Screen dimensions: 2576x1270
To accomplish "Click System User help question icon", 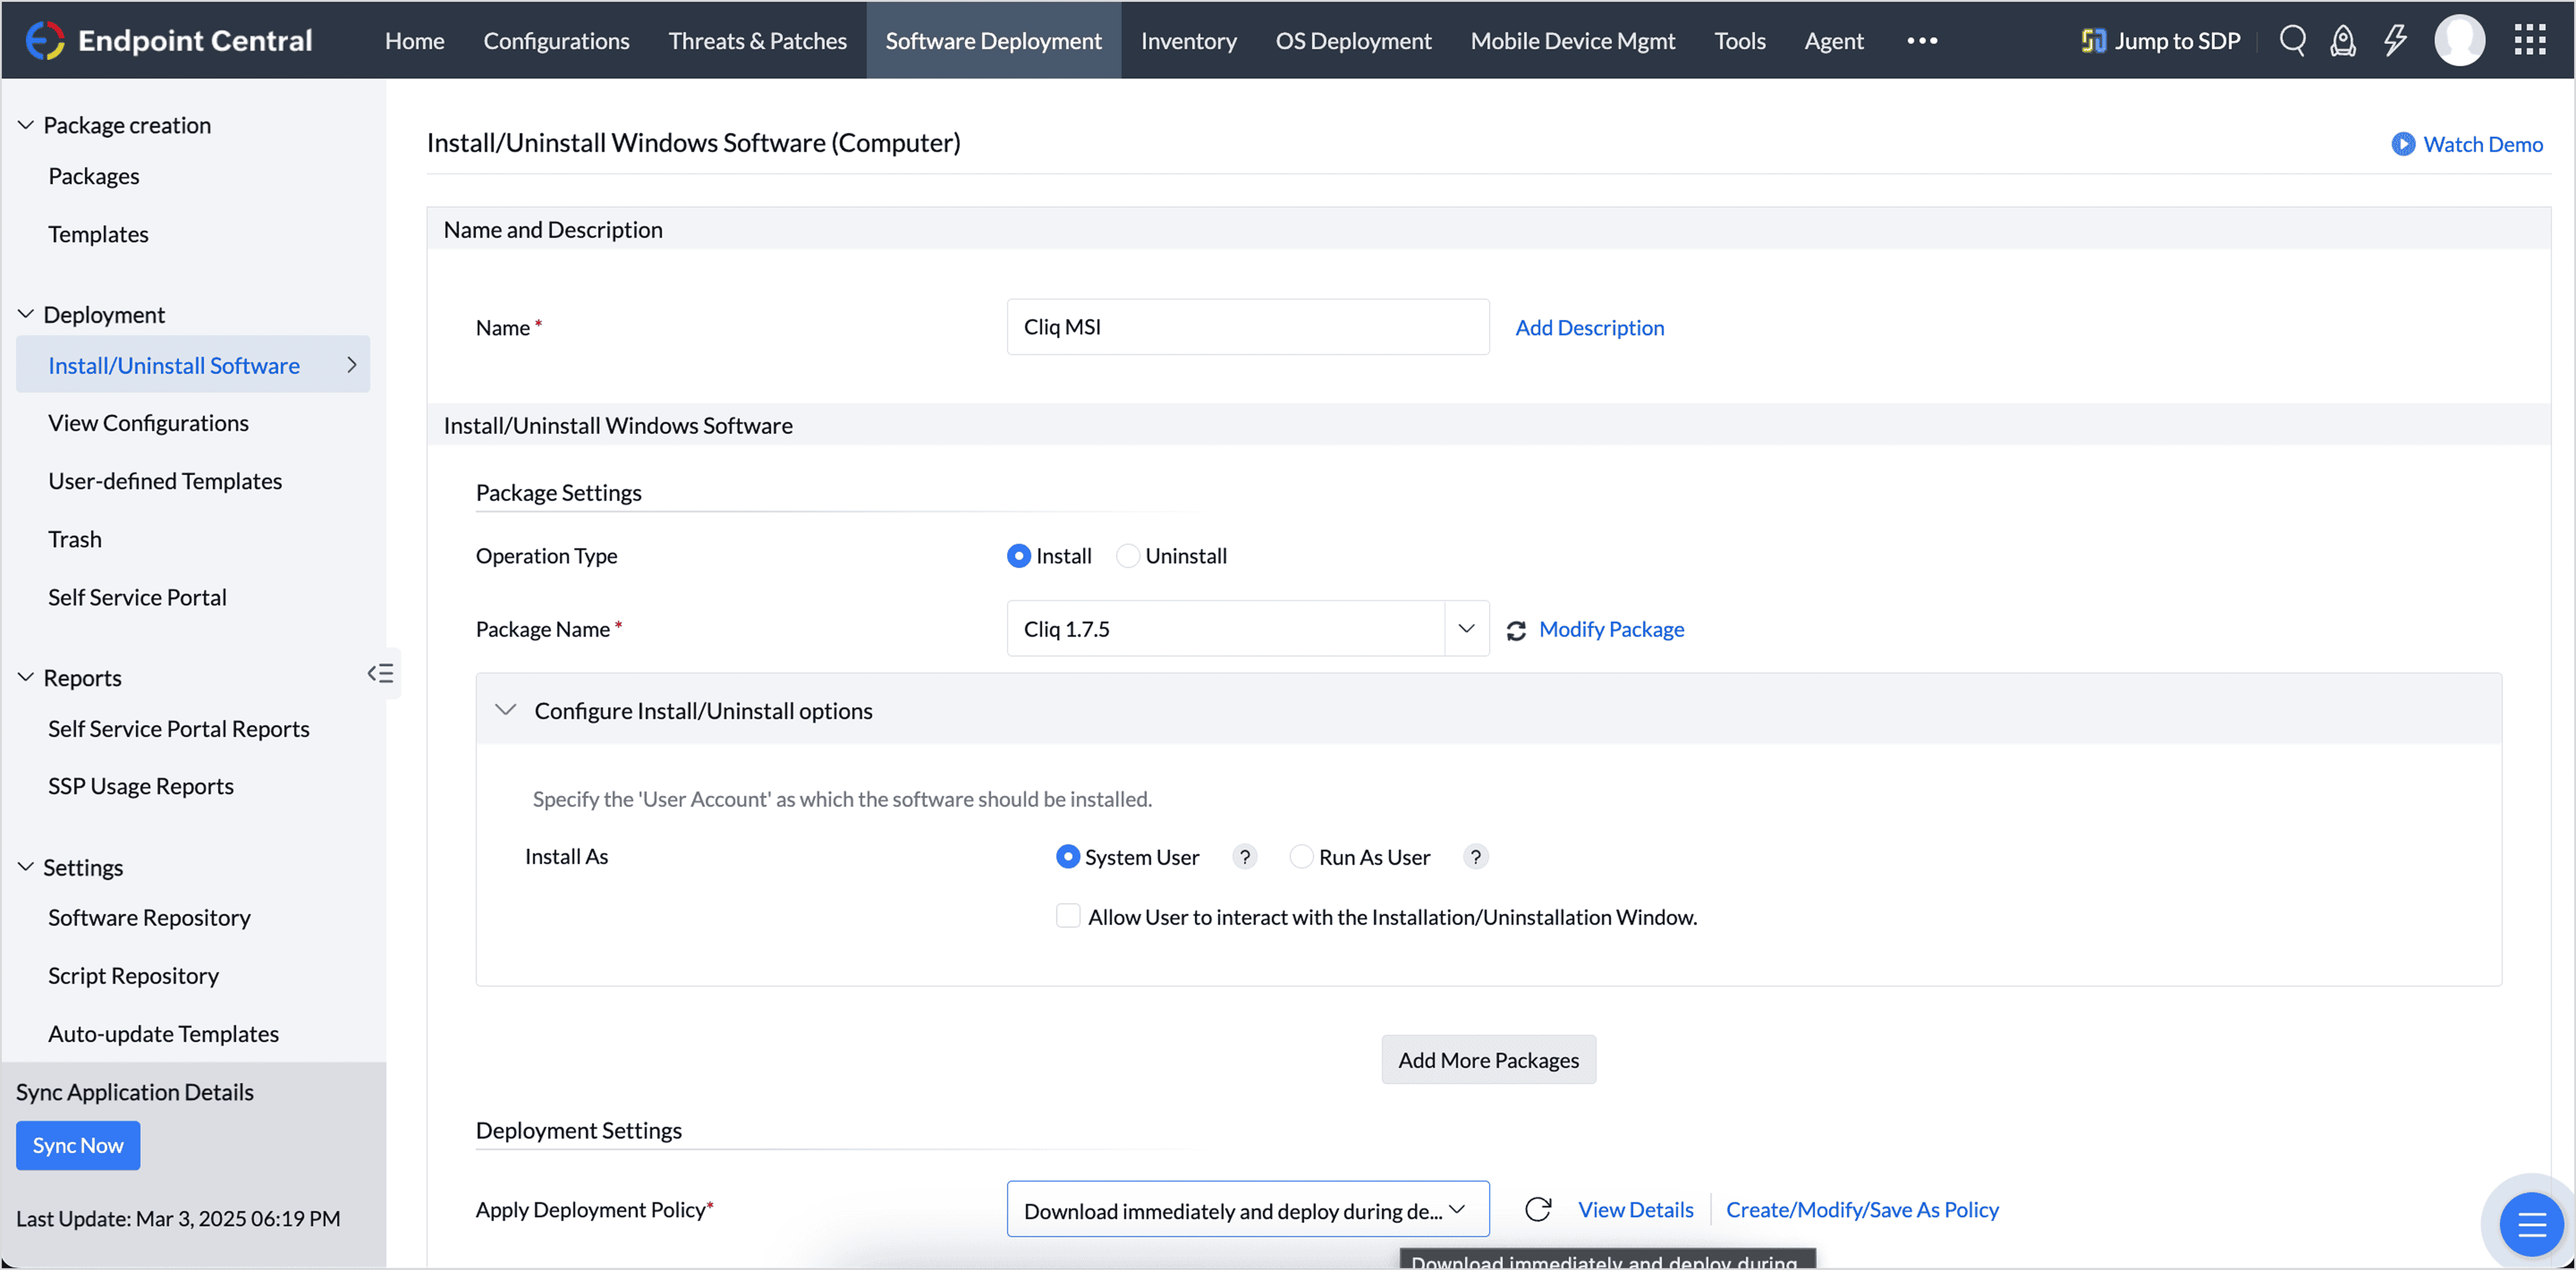I will tap(1244, 857).
